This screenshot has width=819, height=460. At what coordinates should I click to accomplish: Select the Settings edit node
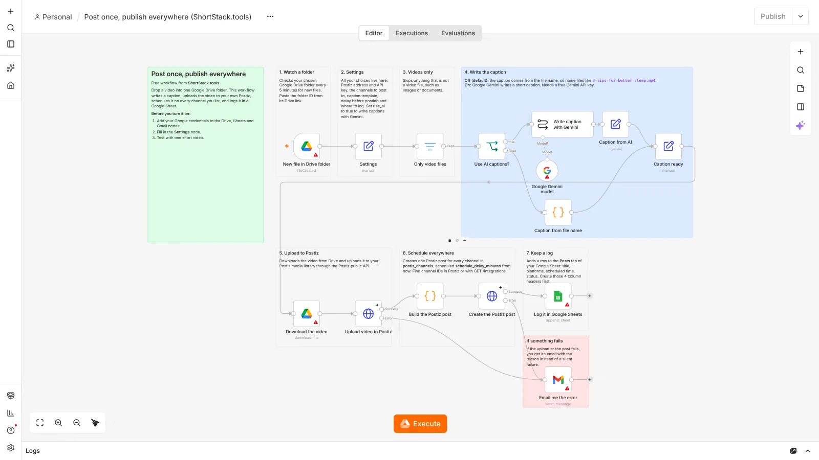click(368, 146)
